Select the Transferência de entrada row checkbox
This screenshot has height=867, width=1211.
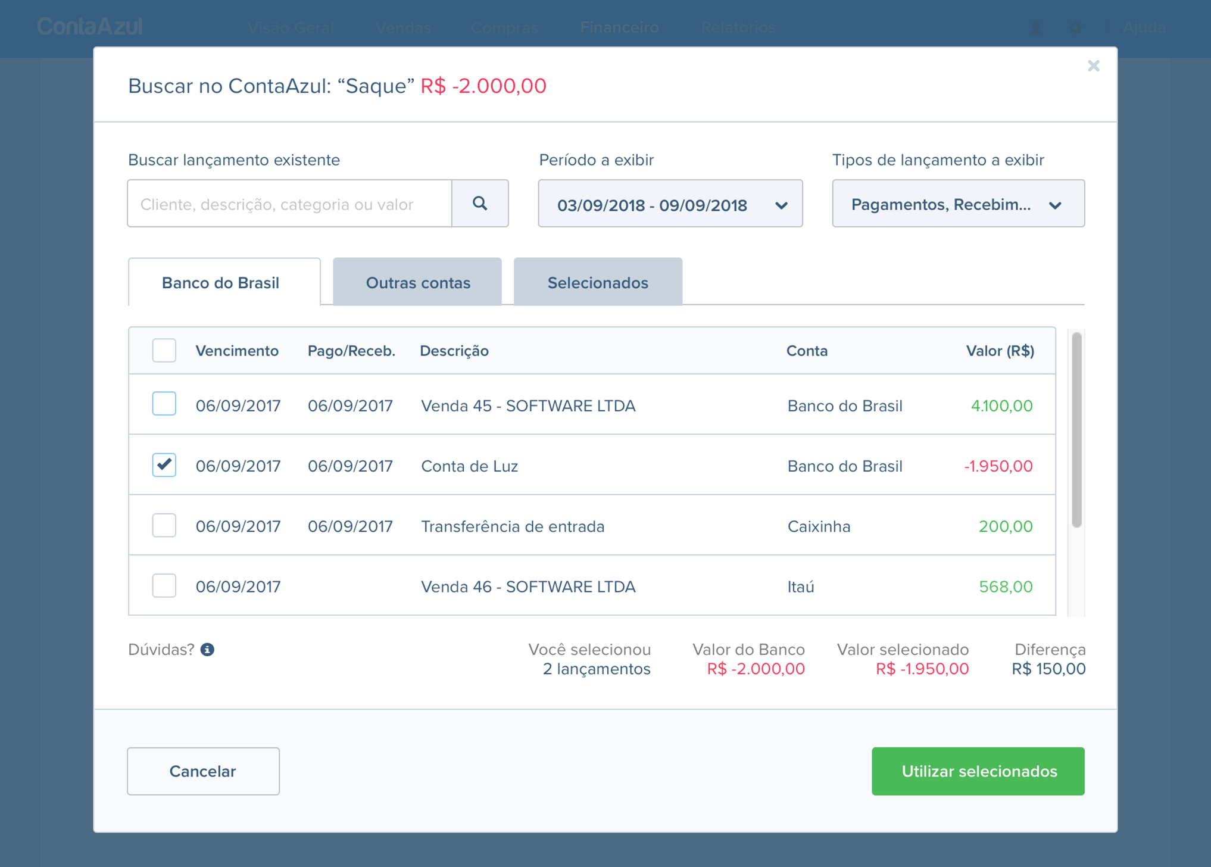click(x=164, y=526)
